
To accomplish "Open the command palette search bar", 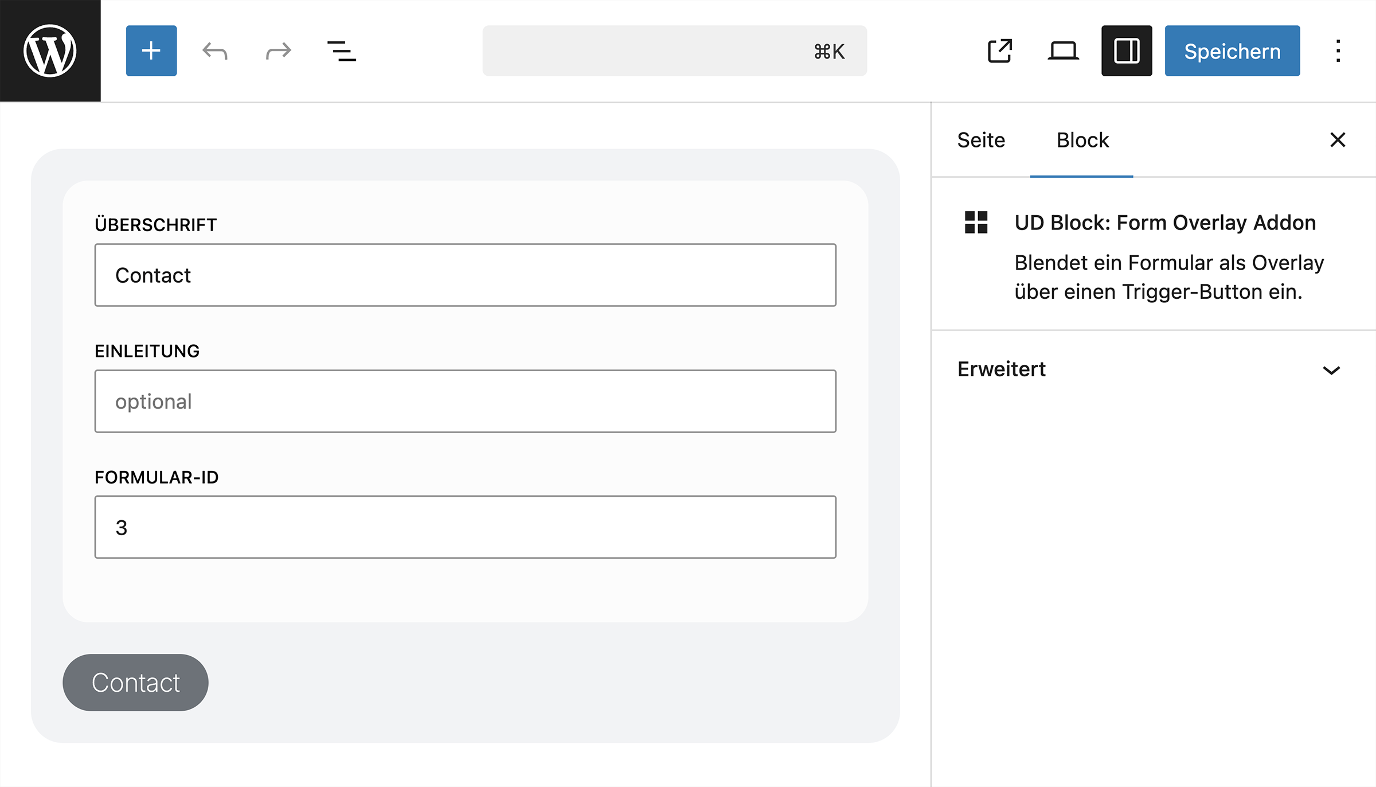I will click(674, 50).
